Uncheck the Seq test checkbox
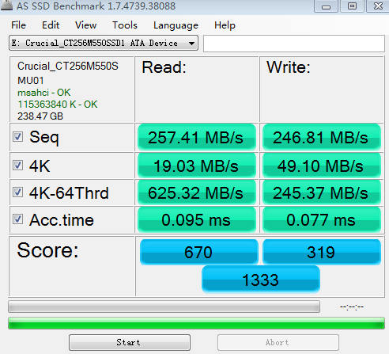389x354 pixels. 17,137
